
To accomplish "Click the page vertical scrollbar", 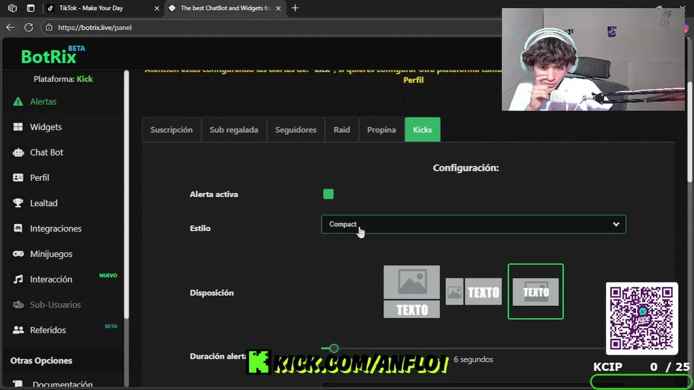I will [690, 133].
